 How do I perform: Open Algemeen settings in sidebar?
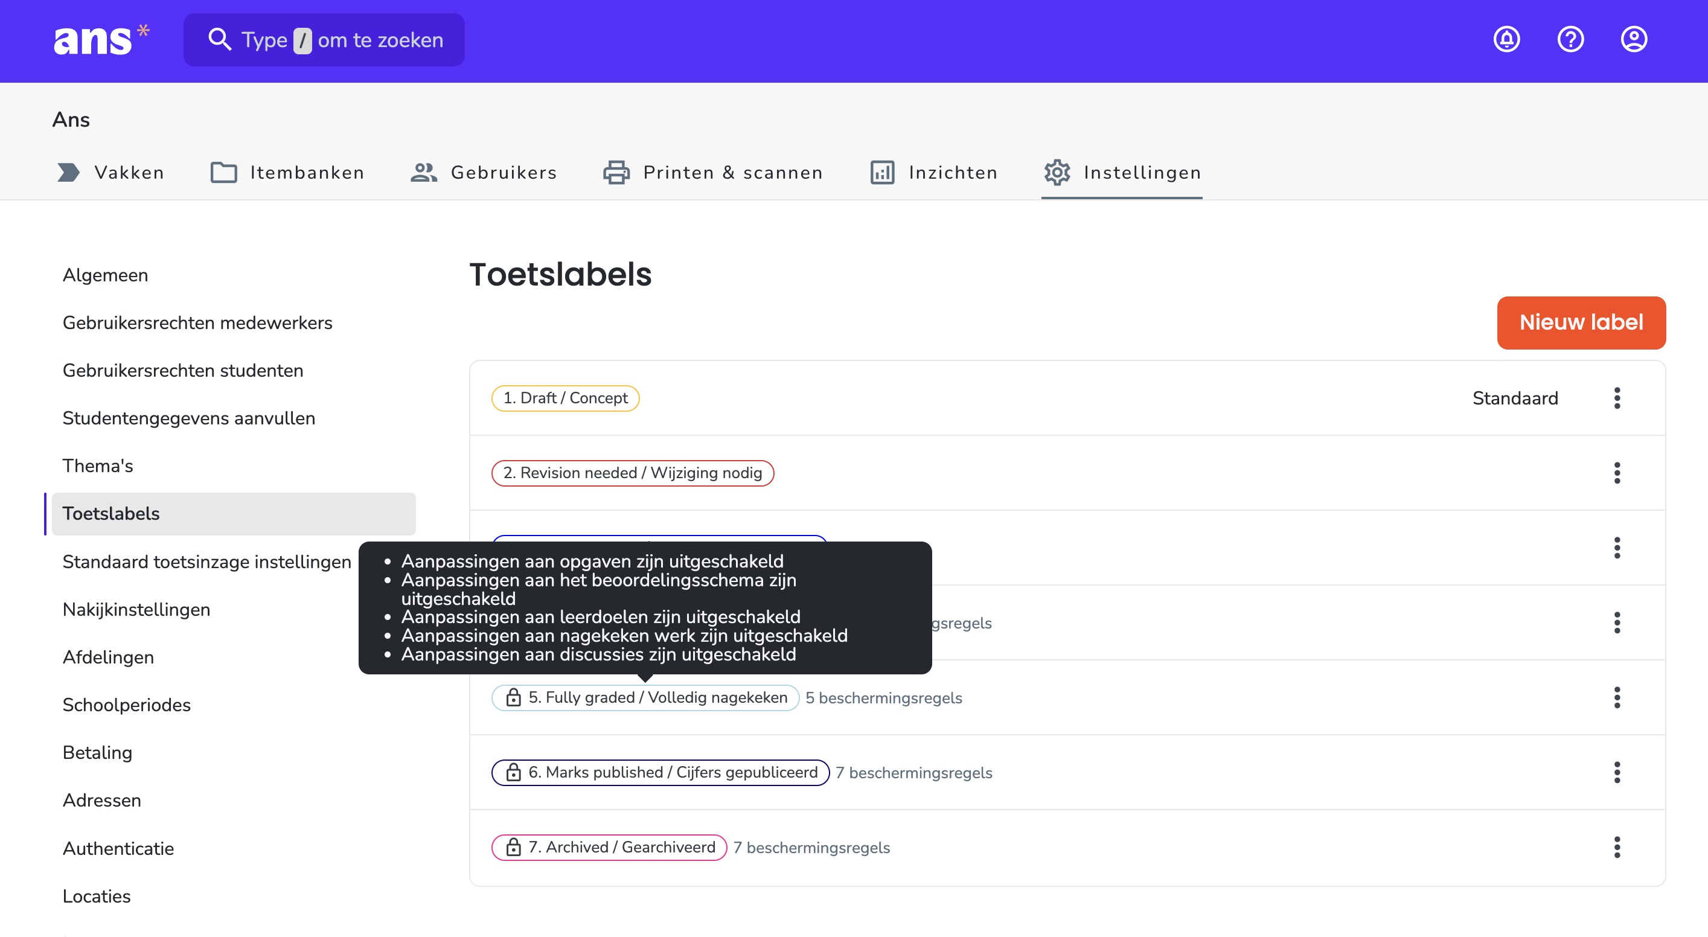point(106,275)
